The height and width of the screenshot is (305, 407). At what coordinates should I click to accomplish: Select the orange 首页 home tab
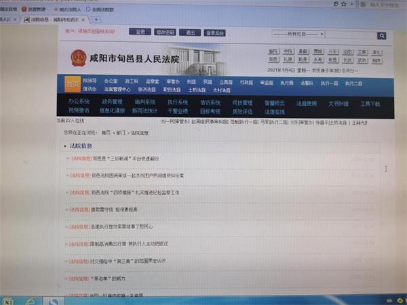(x=73, y=84)
